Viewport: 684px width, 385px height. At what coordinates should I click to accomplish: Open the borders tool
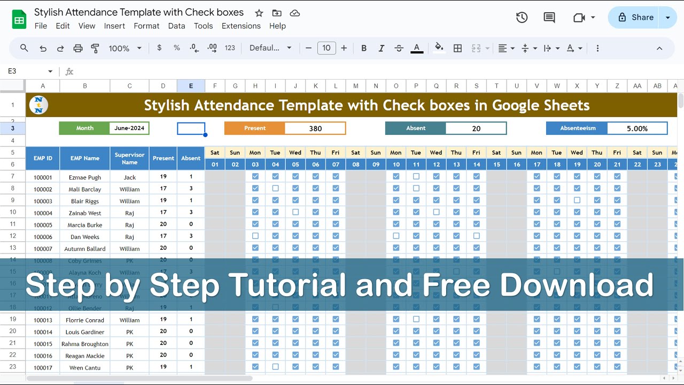458,48
